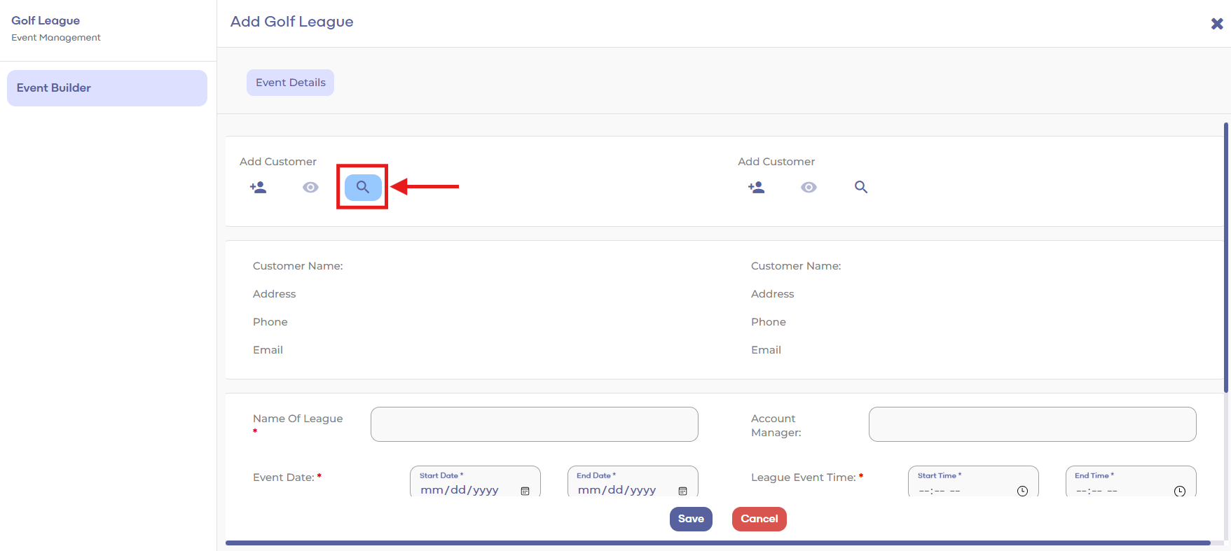Screen dimensions: 1231x551
Task: Open the End Date calendar picker icon
Action: click(682, 491)
